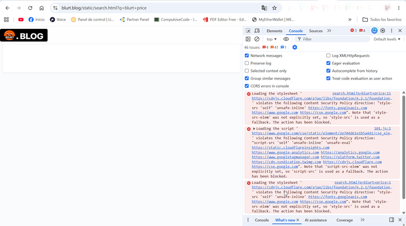Viewport: 406px width, 226px height.
Task: Expand the 'Loading the script' error
Action: [x=254, y=129]
